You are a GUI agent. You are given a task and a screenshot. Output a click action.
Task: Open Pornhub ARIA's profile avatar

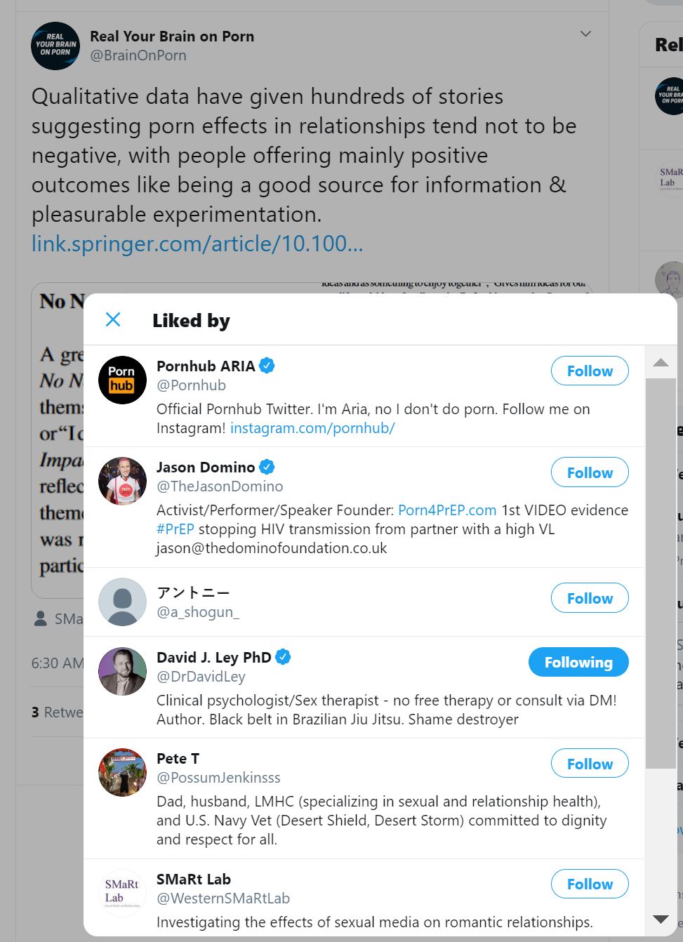tap(122, 380)
